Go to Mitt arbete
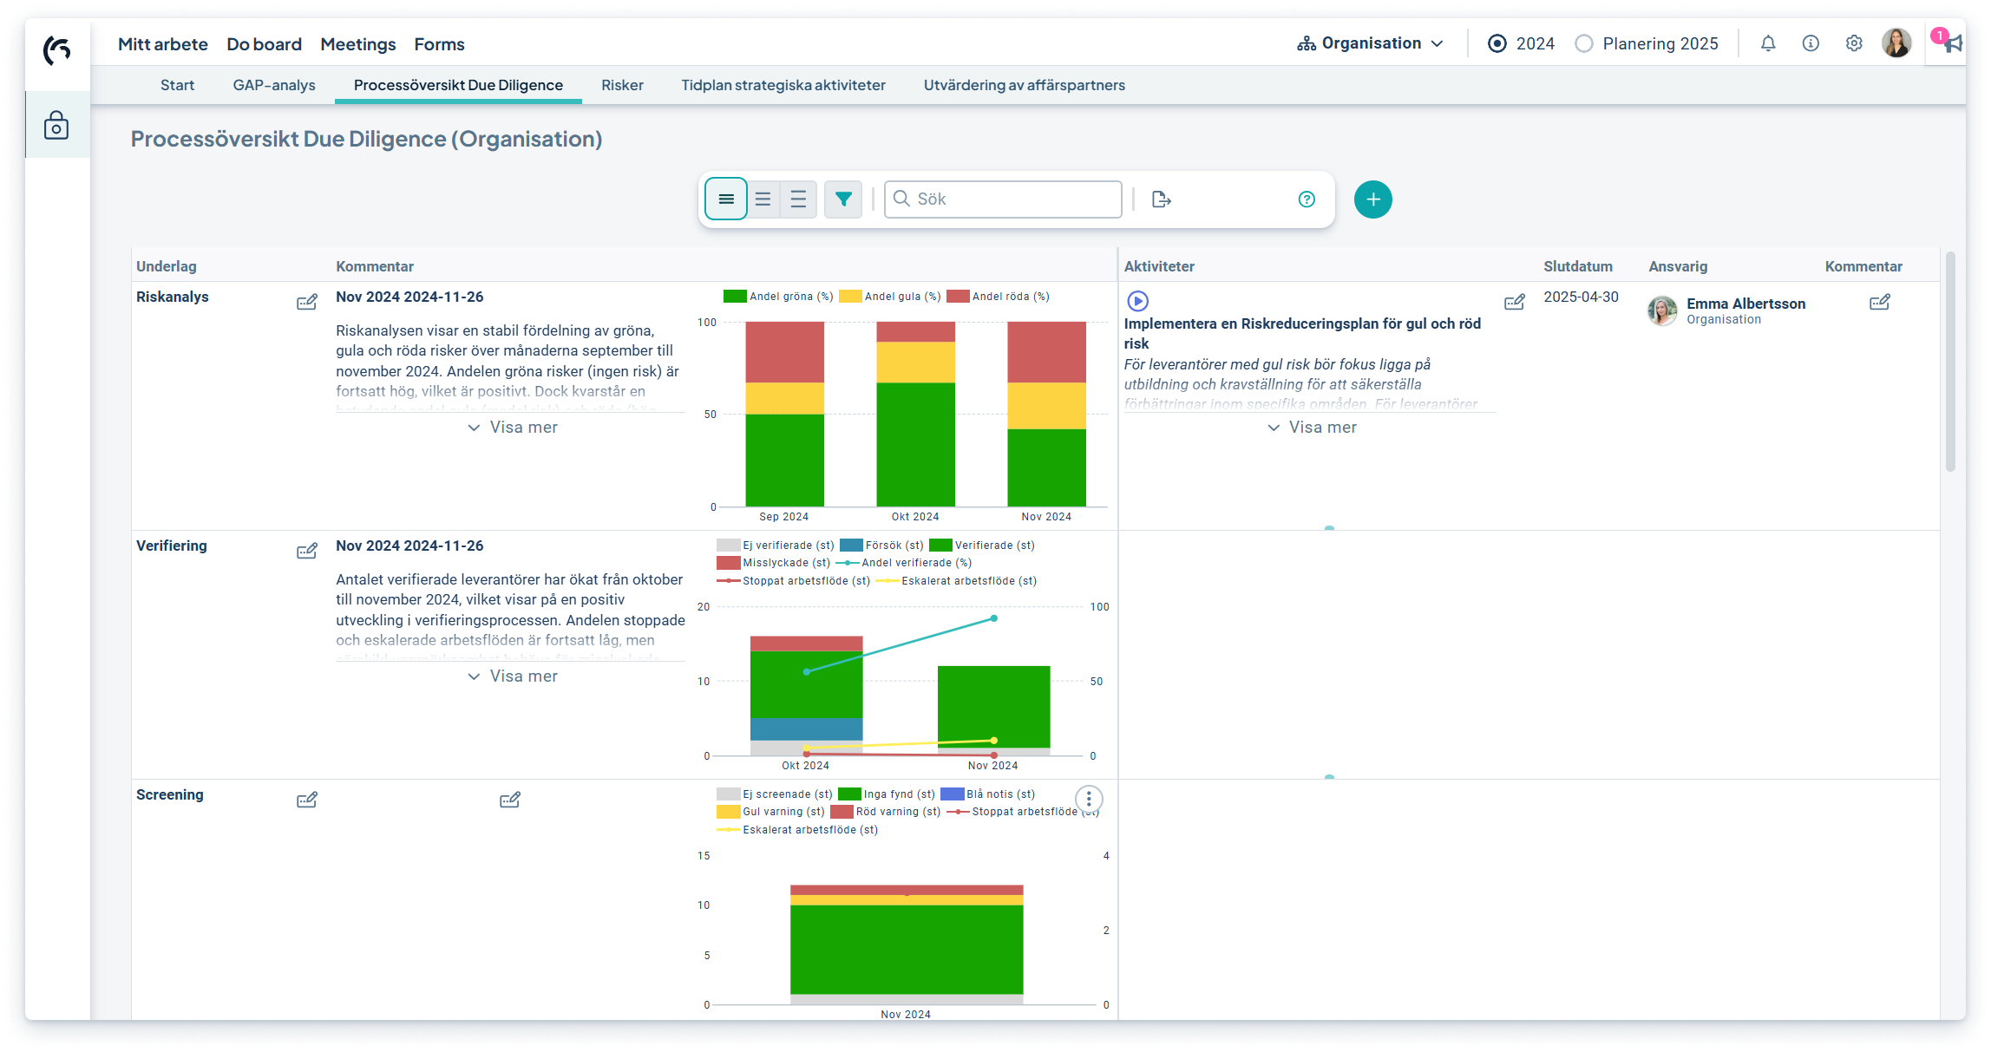 [x=163, y=44]
